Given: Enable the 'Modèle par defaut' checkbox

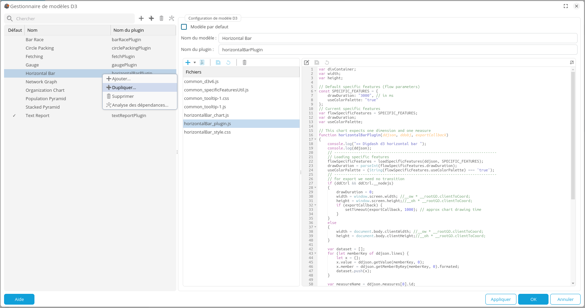Looking at the screenshot, I should (x=184, y=27).
